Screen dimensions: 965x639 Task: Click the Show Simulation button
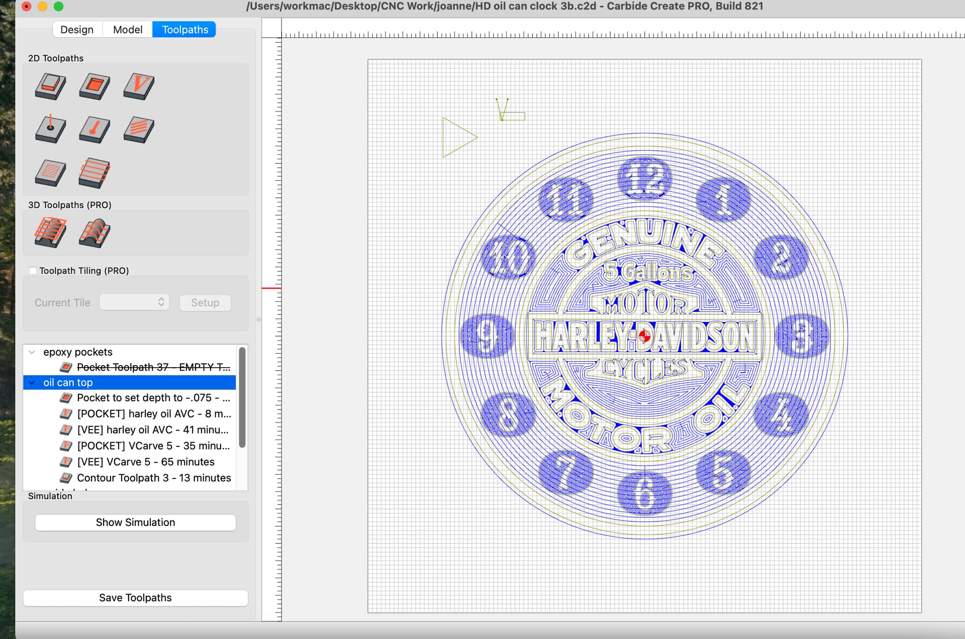click(x=135, y=522)
